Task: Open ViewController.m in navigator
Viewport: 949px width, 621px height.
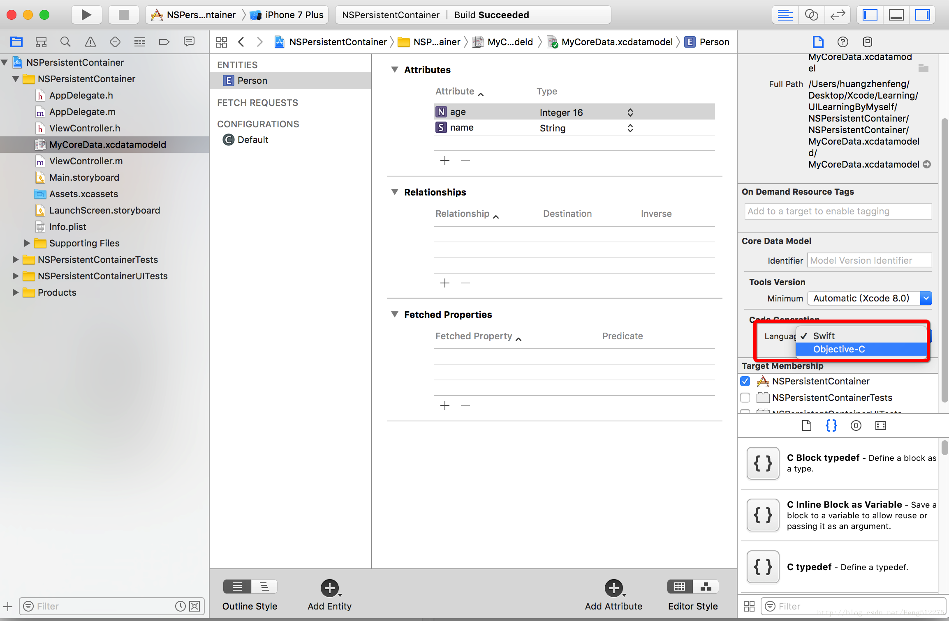Action: coord(86,161)
